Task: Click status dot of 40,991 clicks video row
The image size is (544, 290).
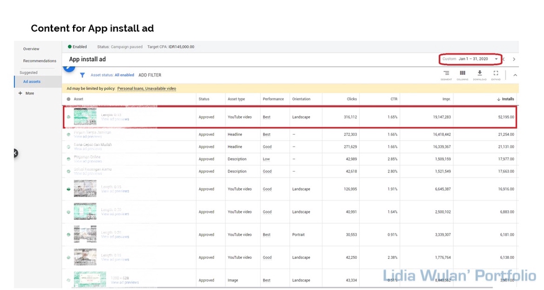Action: tap(69, 212)
